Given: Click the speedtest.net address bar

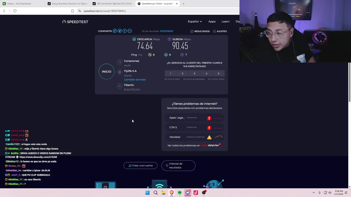Looking at the screenshot, I should pos(159,11).
